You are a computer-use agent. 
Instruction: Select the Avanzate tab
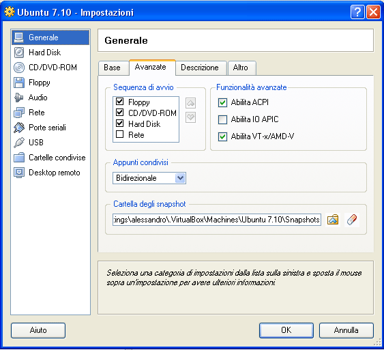pyautogui.click(x=152, y=67)
